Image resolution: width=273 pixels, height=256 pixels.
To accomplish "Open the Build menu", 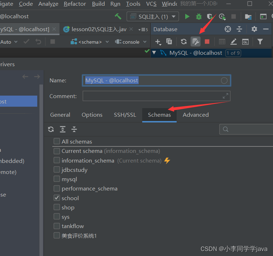I will (x=99, y=4).
